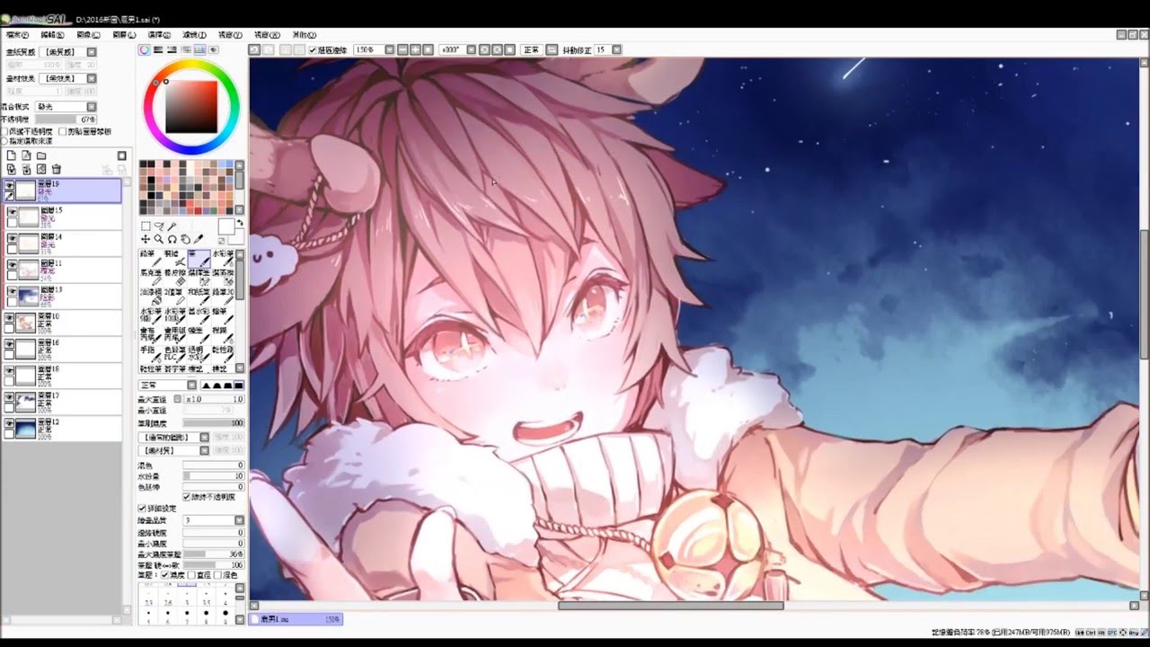Open the 畫紙質感 paper texture dropdown
Viewport: 1150px width, 647px height.
pos(92,52)
